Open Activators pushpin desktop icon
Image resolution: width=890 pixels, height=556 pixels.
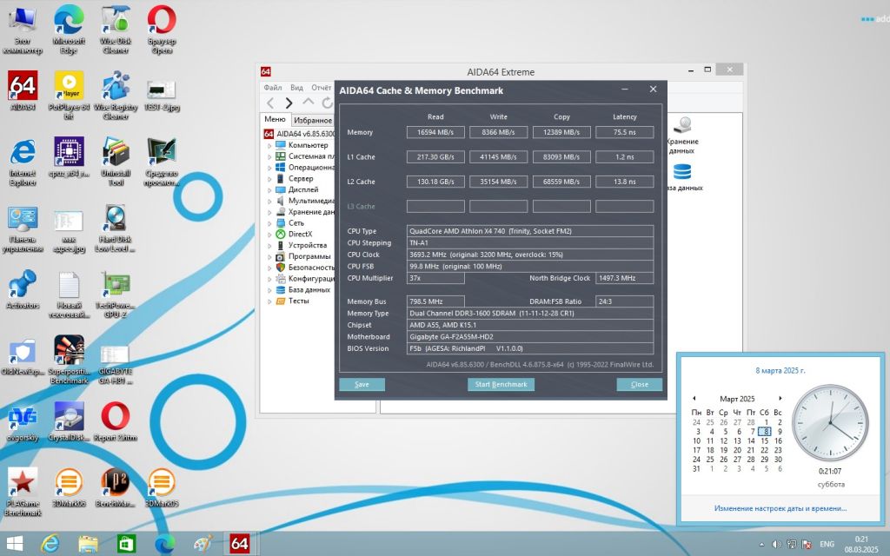point(23,289)
